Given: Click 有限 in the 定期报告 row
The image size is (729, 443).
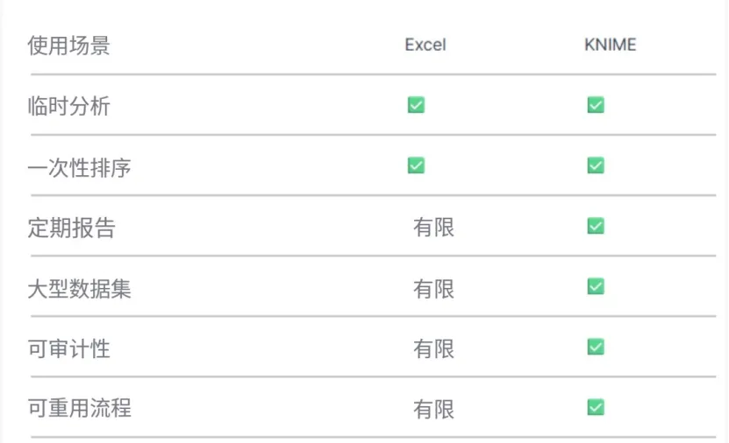Looking at the screenshot, I should [x=434, y=228].
